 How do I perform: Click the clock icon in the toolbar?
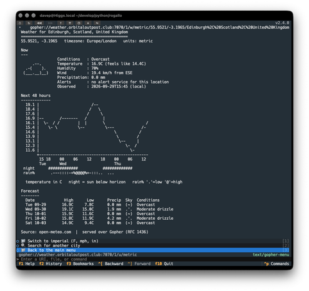(x=79, y=23)
